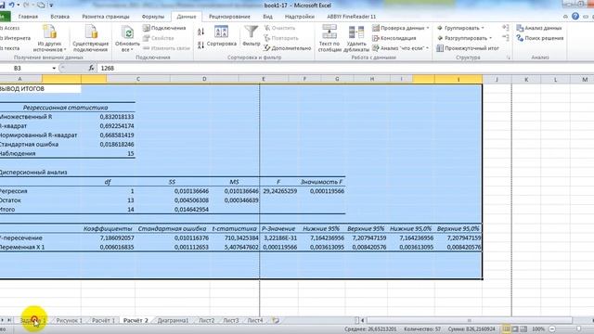The width and height of the screenshot is (594, 334).
Task: Select cell with value 0,832018133
Action: point(108,117)
